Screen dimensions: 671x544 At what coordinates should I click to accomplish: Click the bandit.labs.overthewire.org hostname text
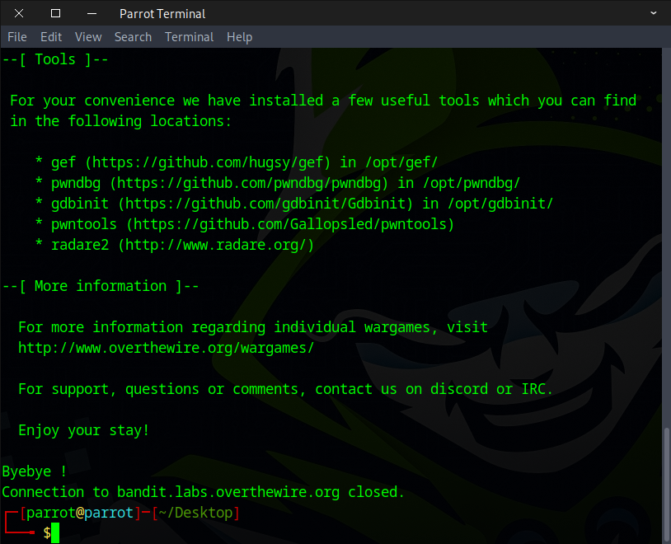click(x=228, y=492)
